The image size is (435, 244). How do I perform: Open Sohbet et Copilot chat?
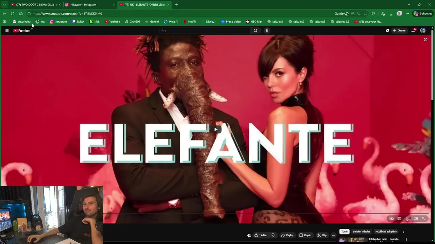tap(422, 14)
